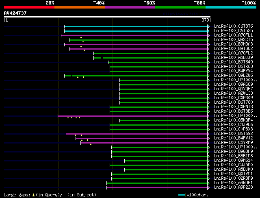The height and width of the screenshot is (198, 260).
Task: Click the red 20% identity legend segment
Action: 29,7
